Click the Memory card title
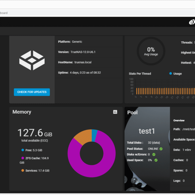This screenshot has height=195, width=195. pos(22,112)
